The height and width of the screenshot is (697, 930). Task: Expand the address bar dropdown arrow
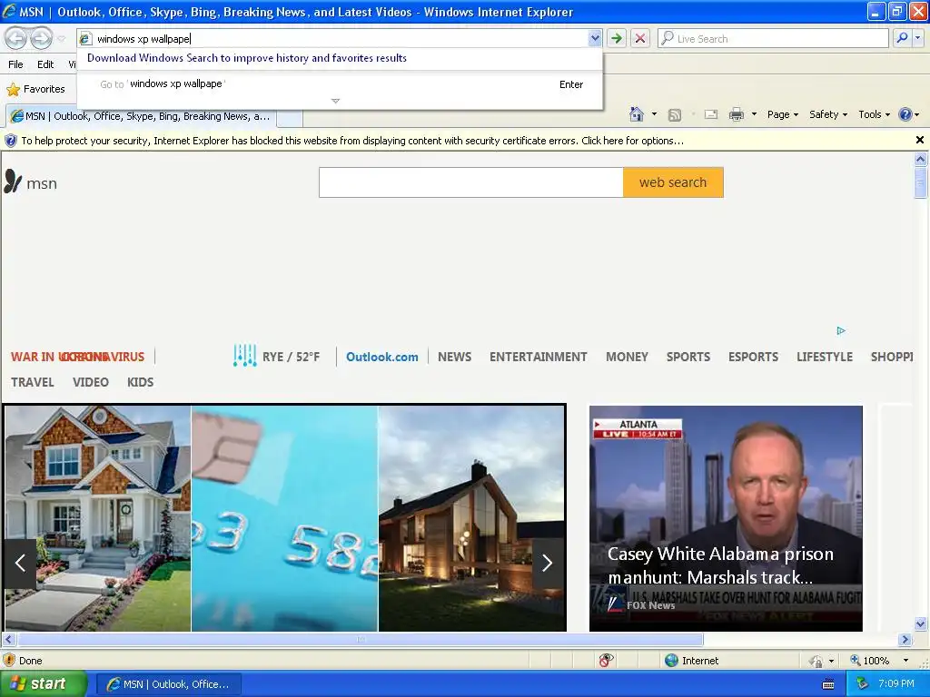click(x=595, y=38)
